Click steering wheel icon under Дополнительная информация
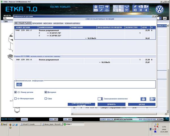 [19, 84]
